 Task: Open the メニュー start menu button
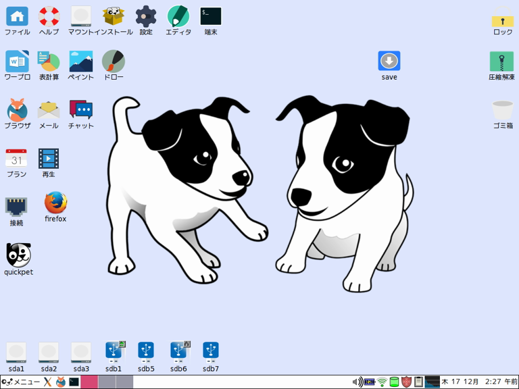click(x=20, y=382)
